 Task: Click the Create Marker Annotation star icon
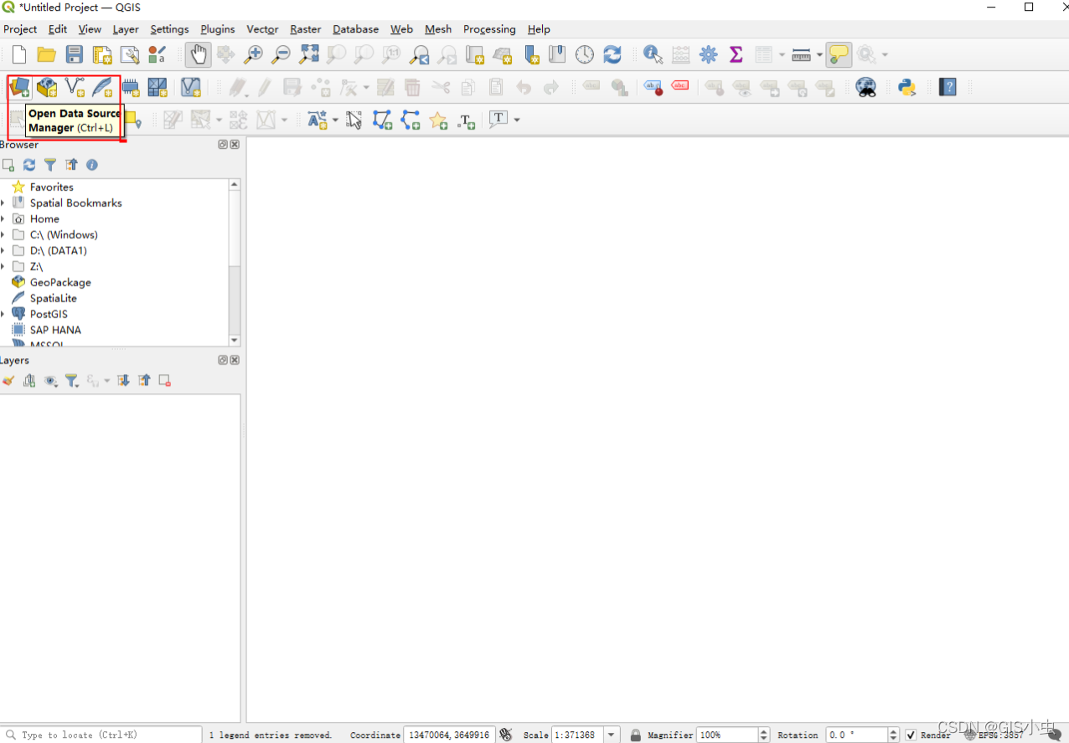tap(438, 120)
